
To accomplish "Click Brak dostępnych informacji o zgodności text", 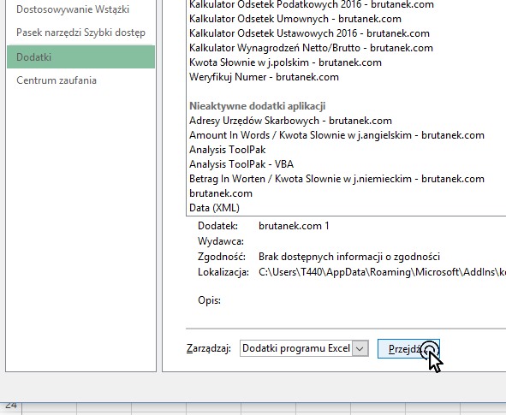I will tap(349, 257).
